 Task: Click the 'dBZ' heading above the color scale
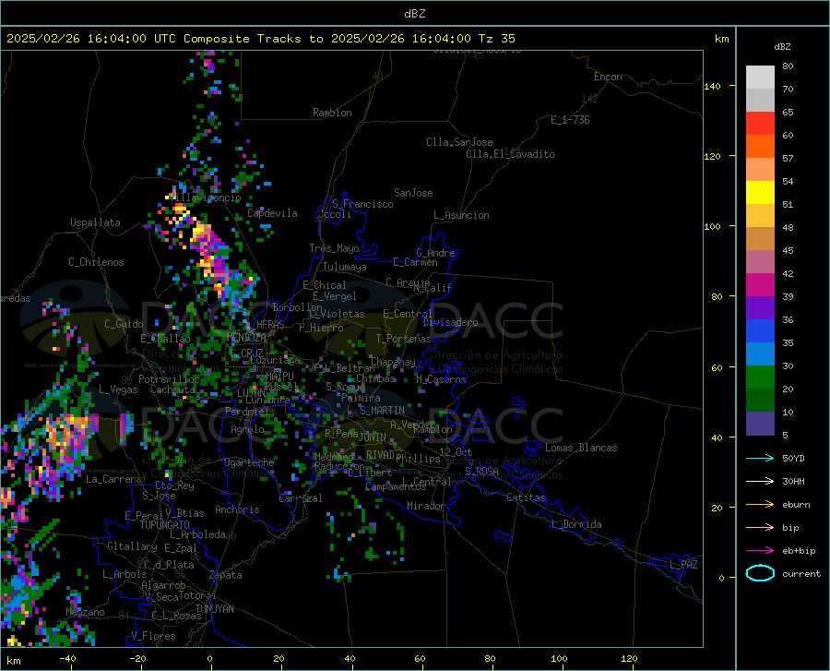pos(782,46)
